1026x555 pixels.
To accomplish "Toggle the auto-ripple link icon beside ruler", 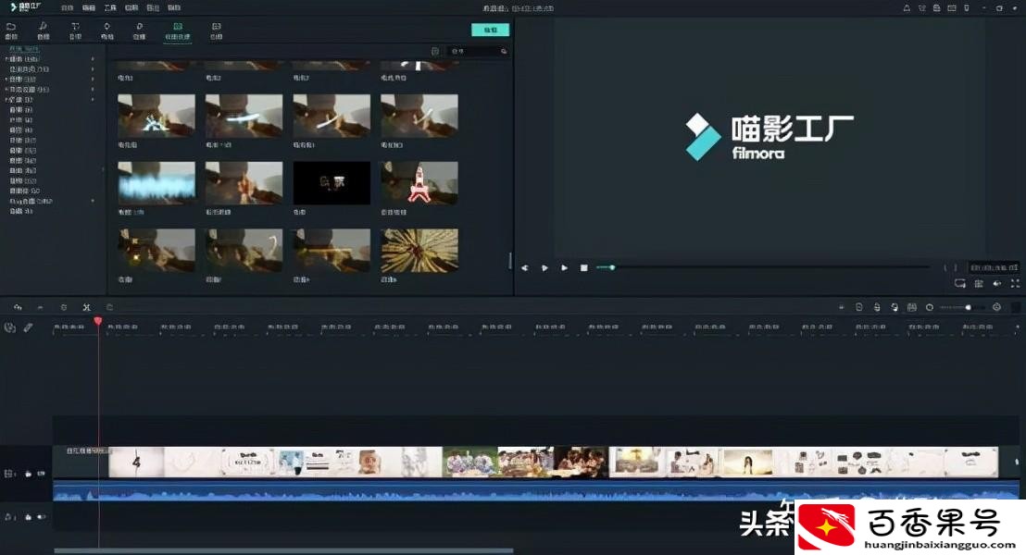I will click(28, 327).
